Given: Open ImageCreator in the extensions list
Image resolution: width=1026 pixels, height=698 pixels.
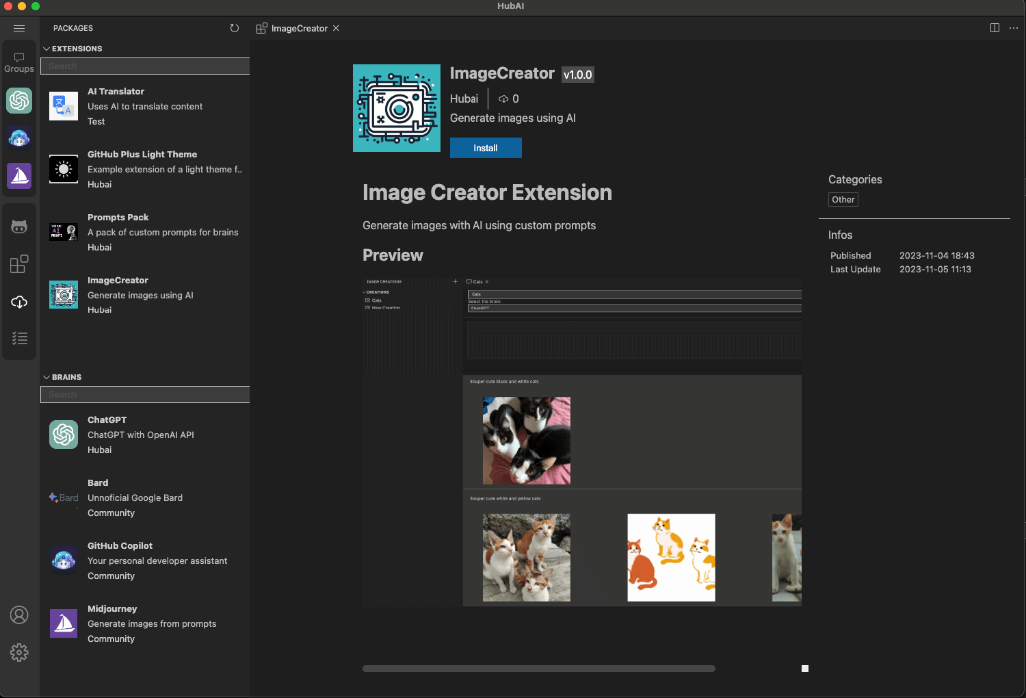Looking at the screenshot, I should (145, 295).
